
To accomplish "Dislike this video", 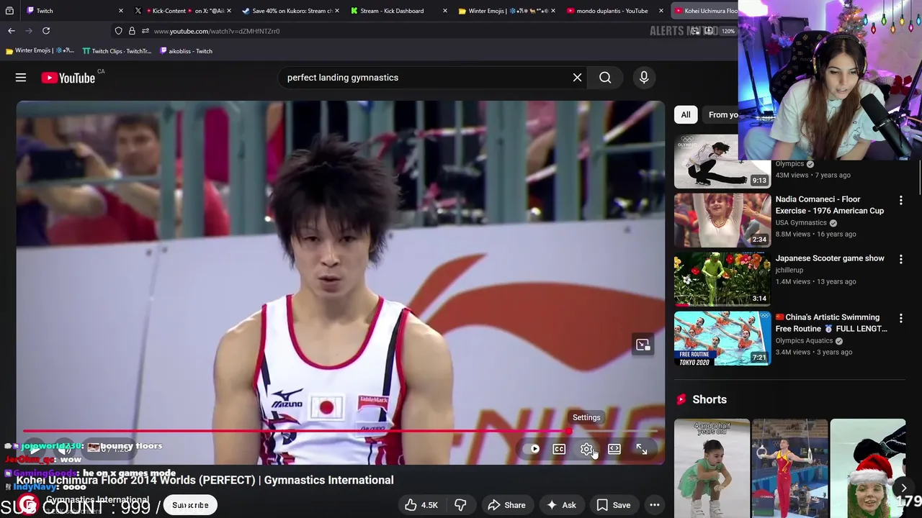I will point(460,505).
